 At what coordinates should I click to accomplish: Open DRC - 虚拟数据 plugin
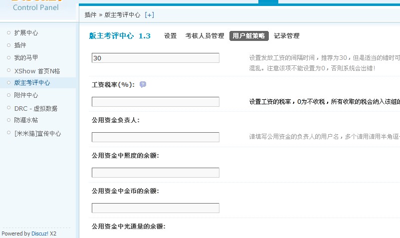36,108
